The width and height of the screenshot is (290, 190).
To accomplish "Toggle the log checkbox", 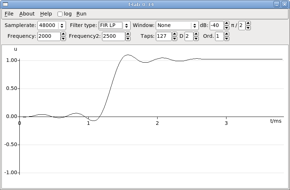I will pos(60,14).
